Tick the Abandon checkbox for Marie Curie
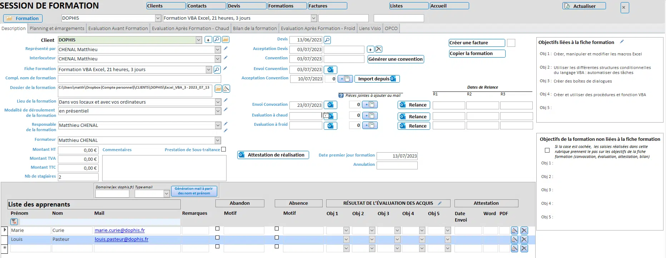This screenshot has height=258, width=666. tap(217, 229)
